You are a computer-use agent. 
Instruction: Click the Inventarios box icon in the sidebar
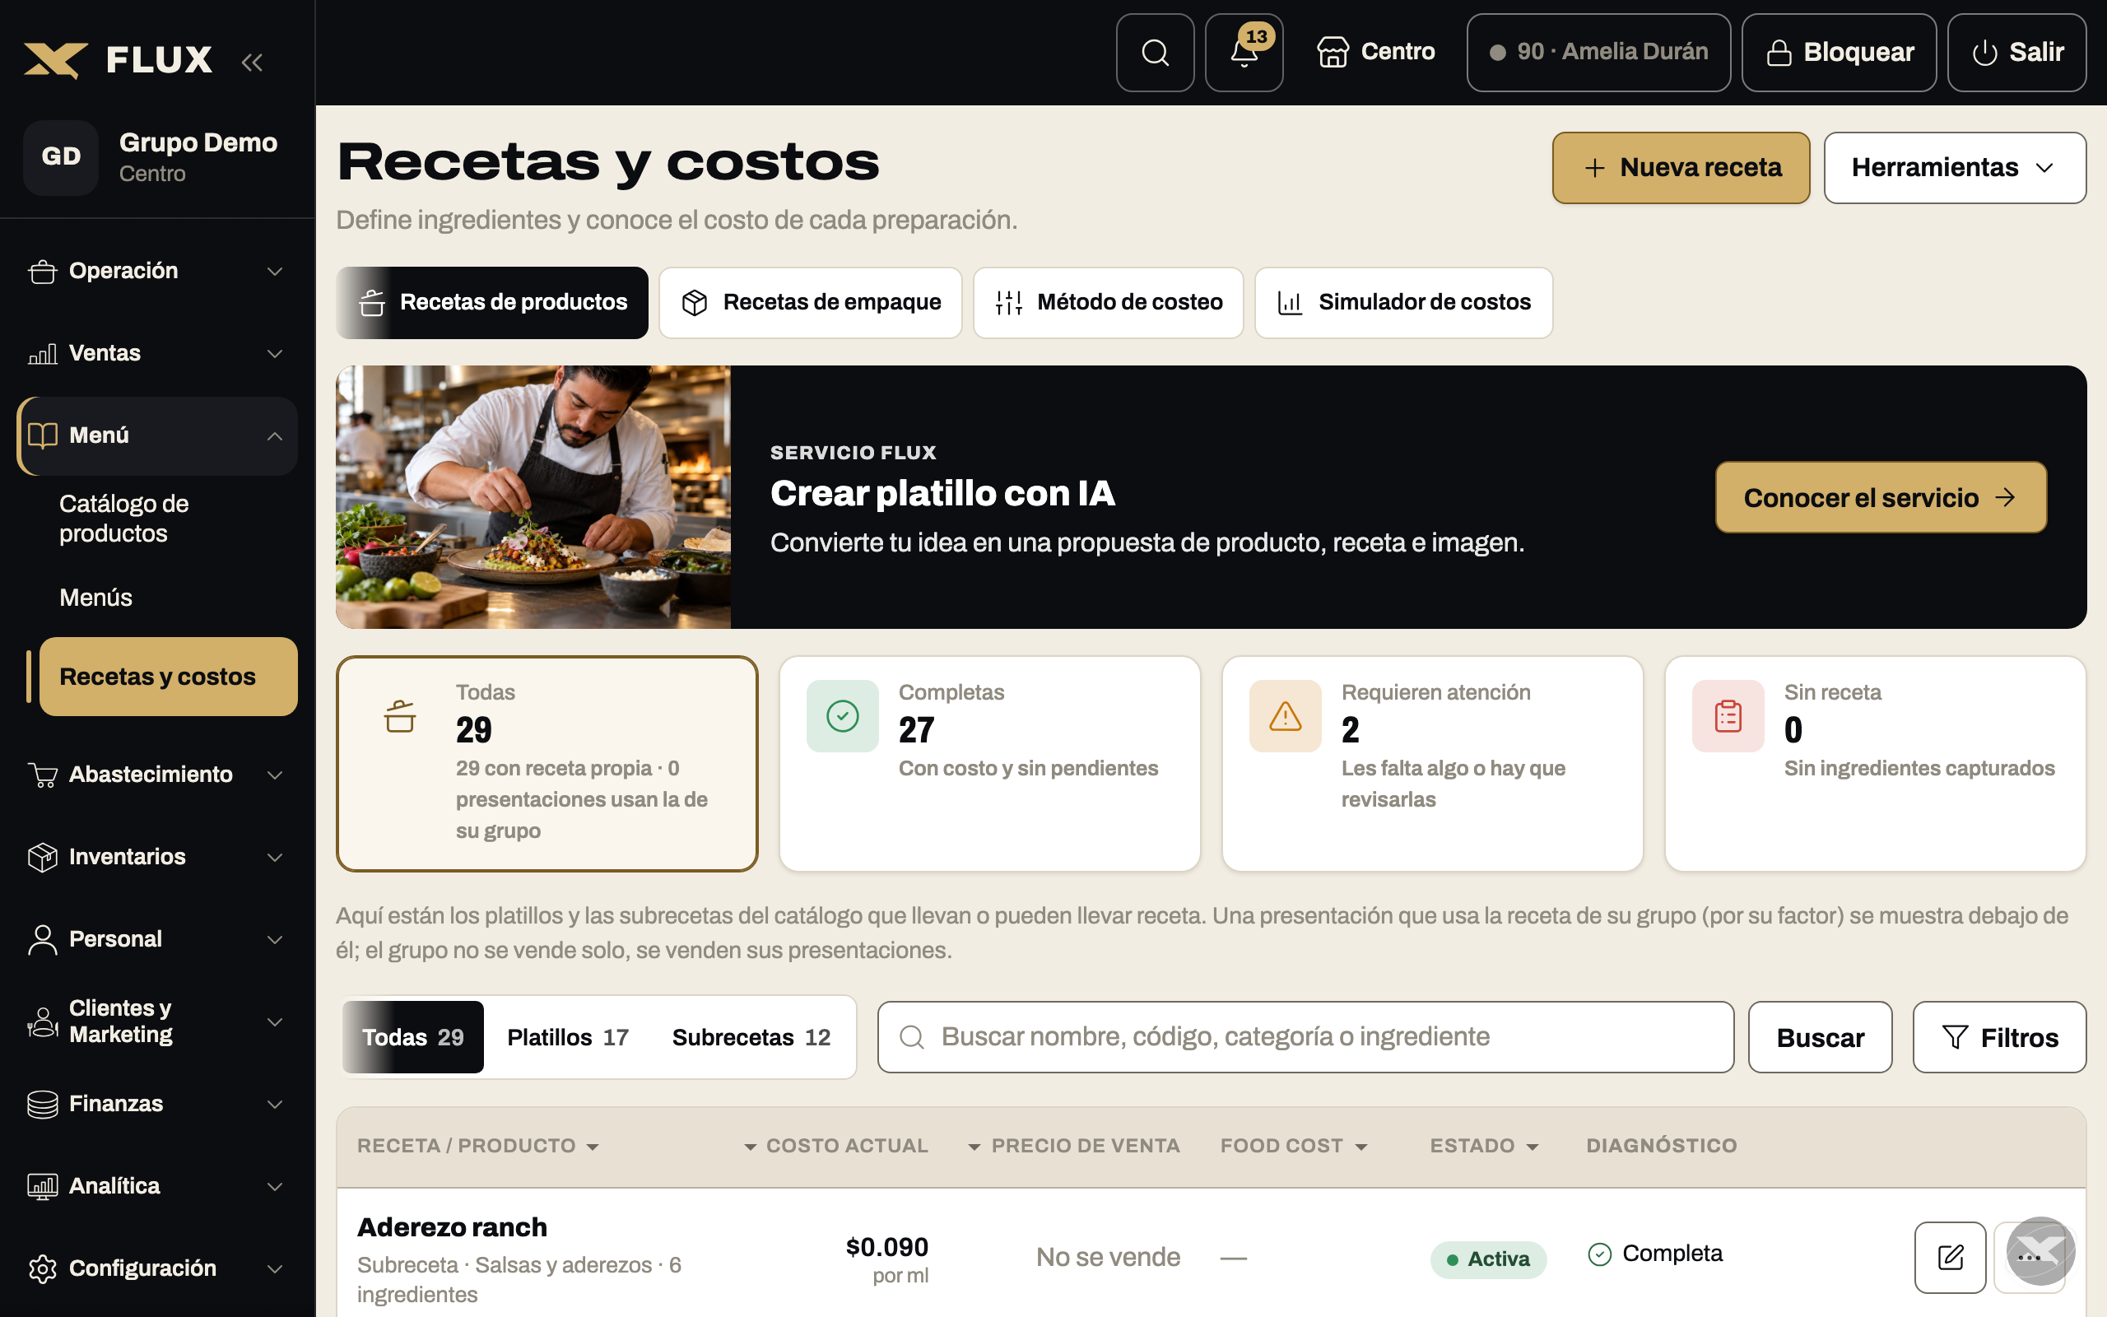(x=43, y=857)
